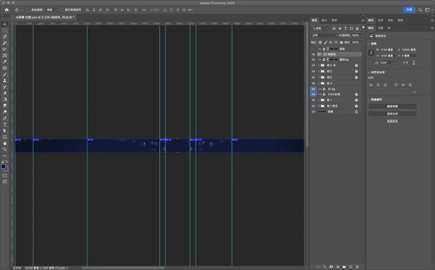The width and height of the screenshot is (435, 270).
Task: Open the 不透明度 opacity dropdown arrow
Action: click(x=362, y=35)
